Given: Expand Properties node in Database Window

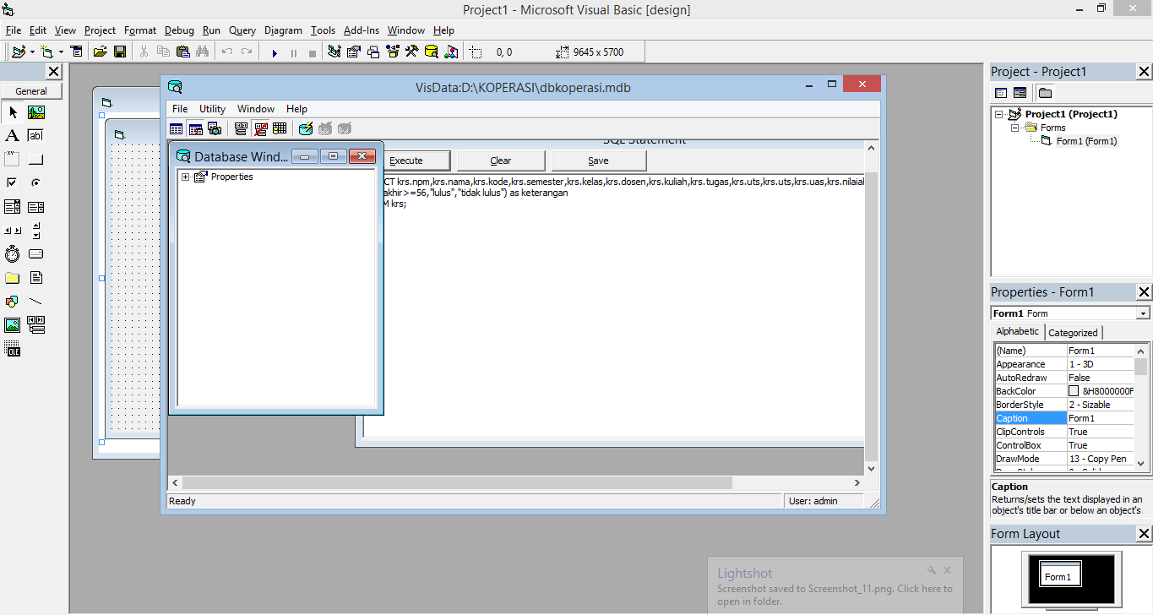Looking at the screenshot, I should [185, 177].
